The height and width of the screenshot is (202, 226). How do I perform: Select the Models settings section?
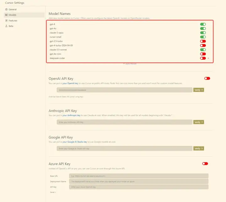24,15
